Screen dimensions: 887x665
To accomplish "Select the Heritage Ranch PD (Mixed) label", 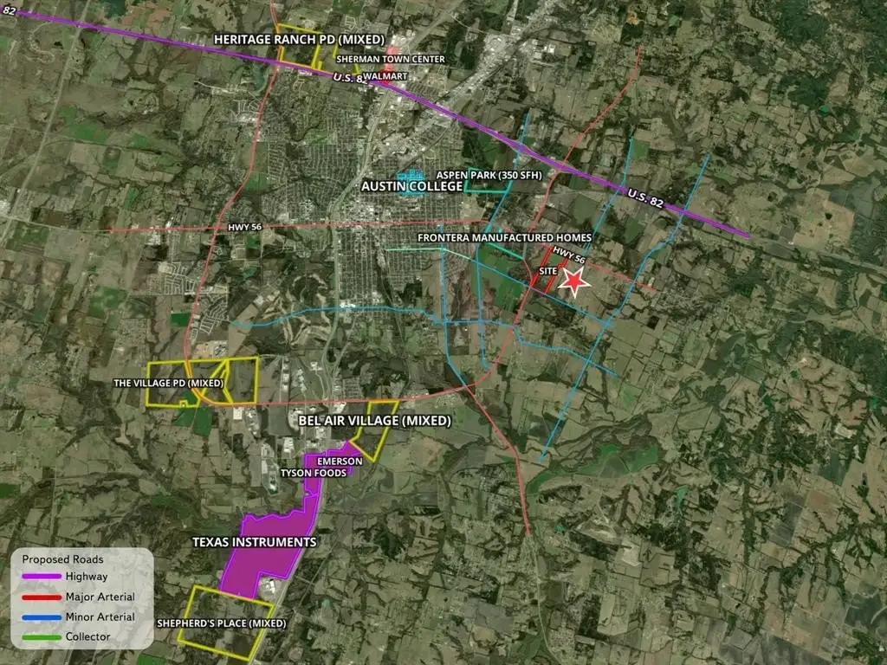I will click(x=284, y=41).
